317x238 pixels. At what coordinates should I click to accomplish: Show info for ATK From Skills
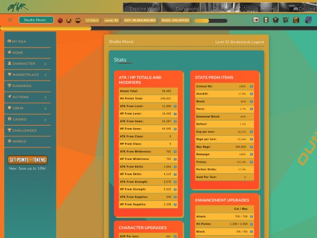tap(175, 167)
